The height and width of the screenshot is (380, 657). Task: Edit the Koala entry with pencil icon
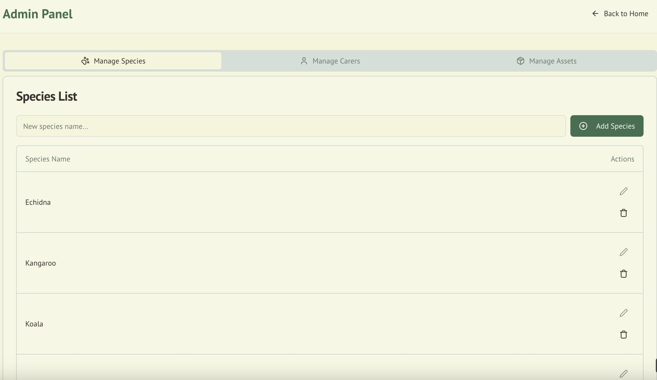tap(623, 313)
